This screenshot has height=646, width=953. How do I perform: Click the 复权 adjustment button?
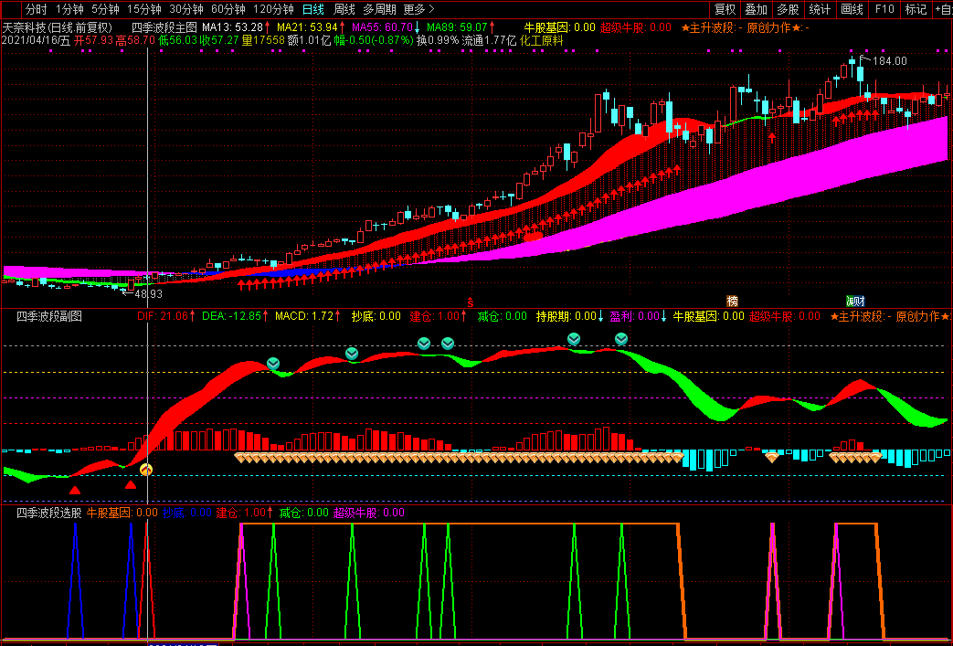point(725,9)
